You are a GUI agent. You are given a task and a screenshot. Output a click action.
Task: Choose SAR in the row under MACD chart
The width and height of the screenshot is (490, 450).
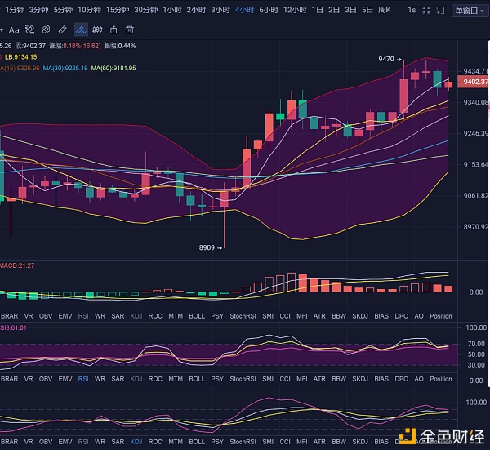(118, 316)
